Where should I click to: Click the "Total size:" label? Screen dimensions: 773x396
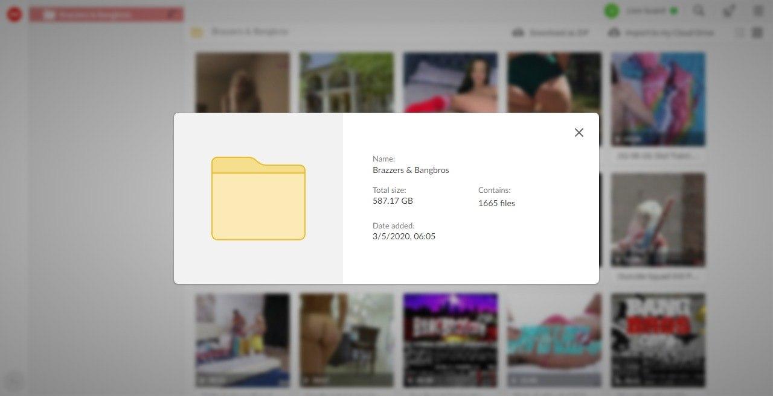pyautogui.click(x=389, y=190)
